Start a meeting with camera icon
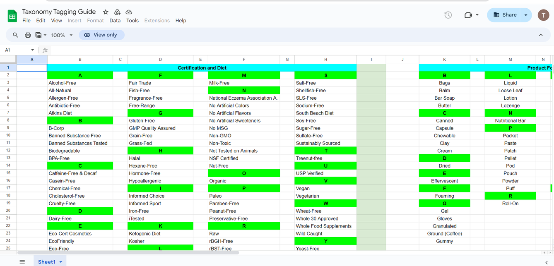 [468, 15]
